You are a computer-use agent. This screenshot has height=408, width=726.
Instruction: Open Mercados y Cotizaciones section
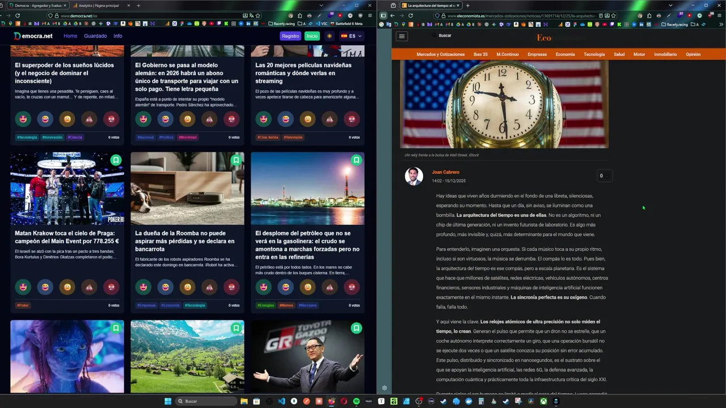pos(441,54)
